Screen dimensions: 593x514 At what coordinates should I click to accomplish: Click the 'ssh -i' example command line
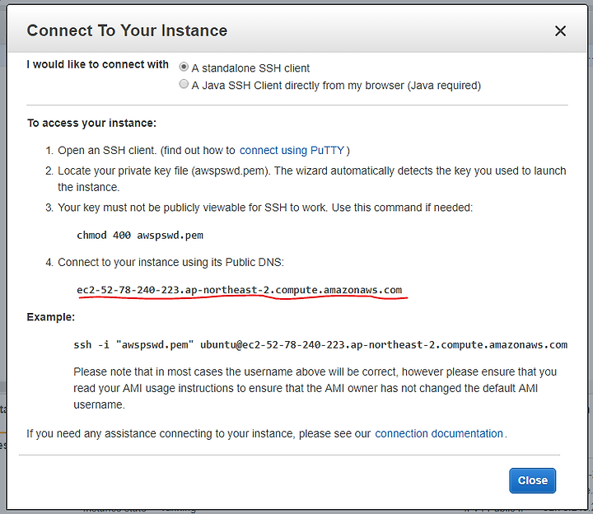pyautogui.click(x=320, y=345)
